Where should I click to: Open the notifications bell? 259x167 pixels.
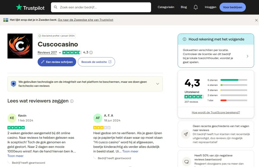point(196,7)
